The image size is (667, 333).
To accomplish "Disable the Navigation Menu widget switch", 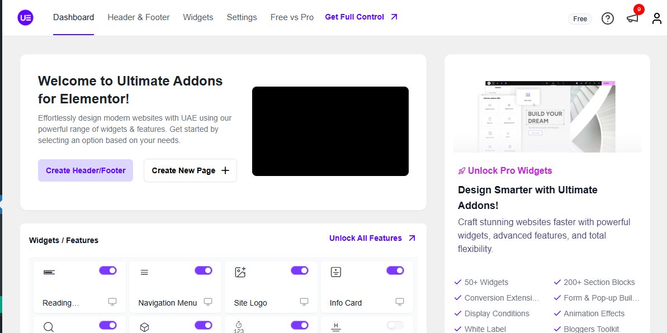I will coord(204,270).
